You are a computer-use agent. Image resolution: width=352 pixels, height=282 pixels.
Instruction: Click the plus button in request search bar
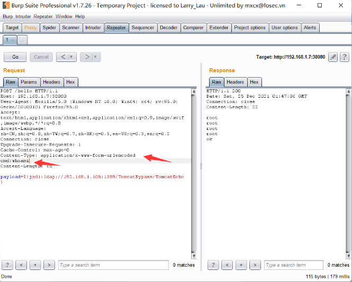(x=35, y=265)
